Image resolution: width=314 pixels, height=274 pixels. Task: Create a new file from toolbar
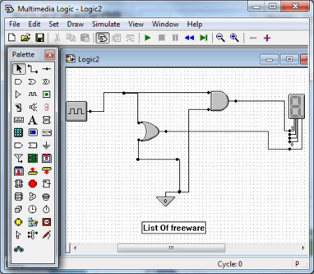click(x=12, y=38)
